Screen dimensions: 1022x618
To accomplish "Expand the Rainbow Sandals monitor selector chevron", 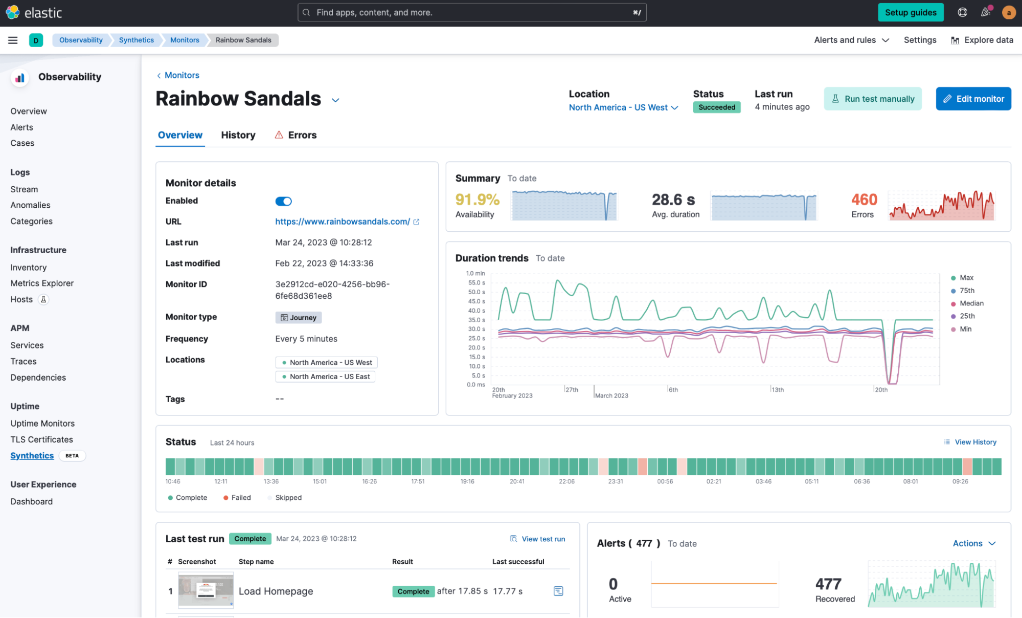I will 335,100.
